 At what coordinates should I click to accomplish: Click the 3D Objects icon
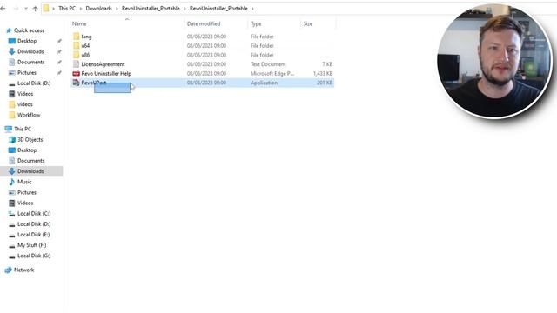click(11, 139)
